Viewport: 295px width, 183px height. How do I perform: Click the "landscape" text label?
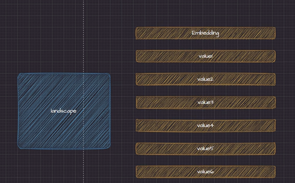coord(63,111)
